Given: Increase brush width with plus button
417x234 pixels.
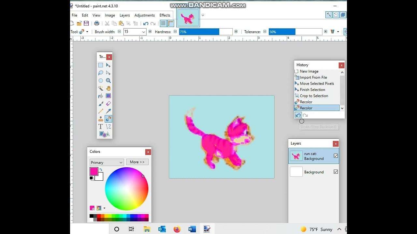Looking at the screenshot, I should click(x=150, y=32).
